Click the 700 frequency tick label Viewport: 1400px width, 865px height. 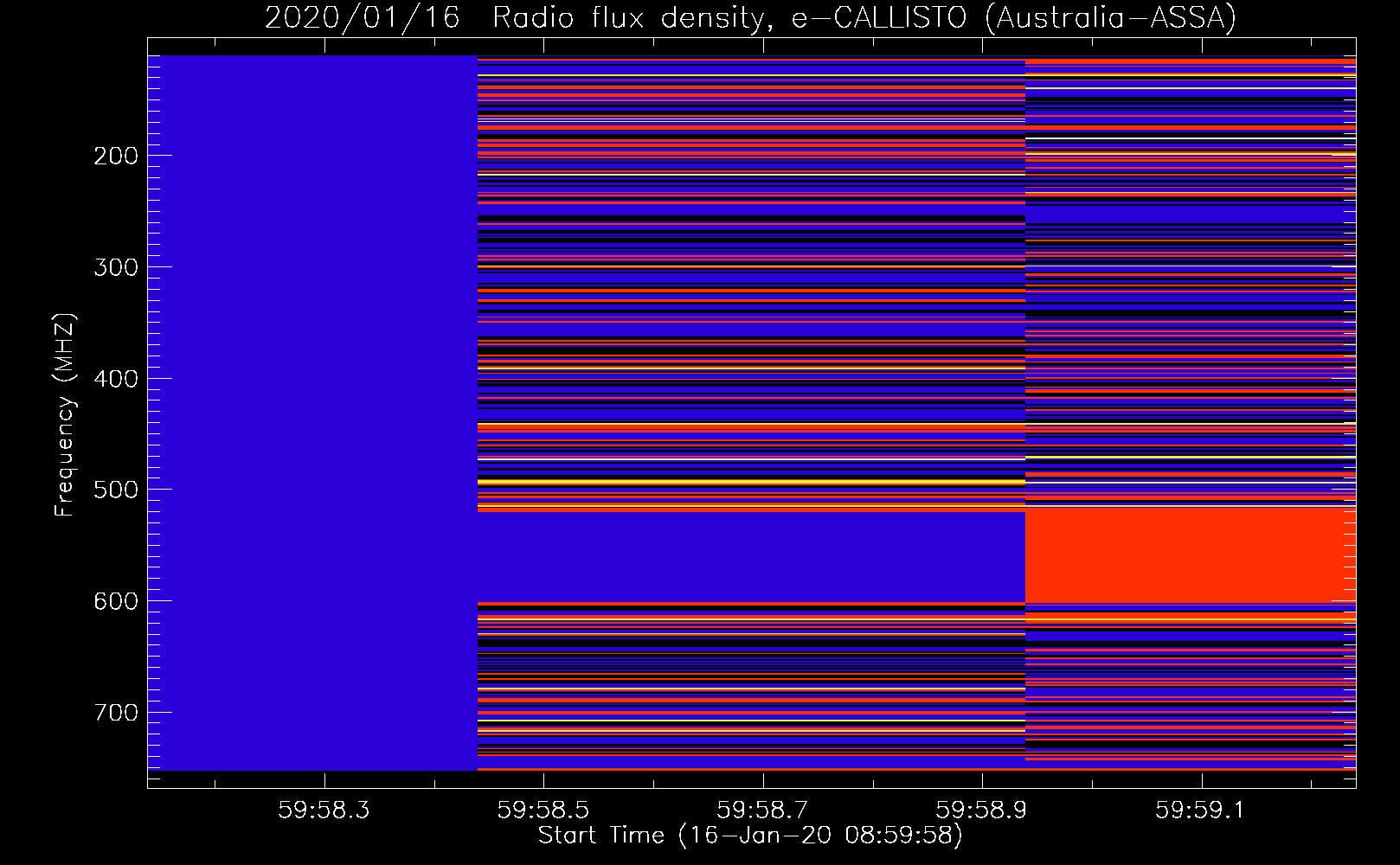tap(116, 713)
